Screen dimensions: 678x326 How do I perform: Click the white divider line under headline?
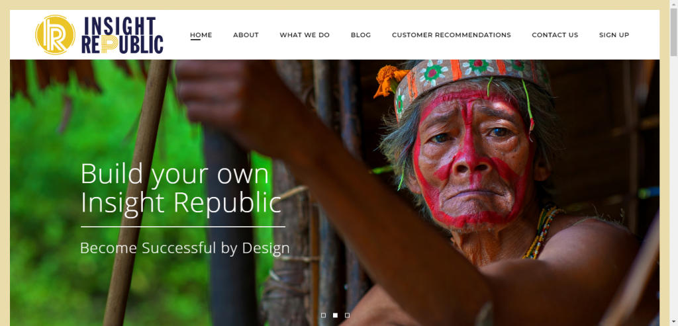pos(183,226)
